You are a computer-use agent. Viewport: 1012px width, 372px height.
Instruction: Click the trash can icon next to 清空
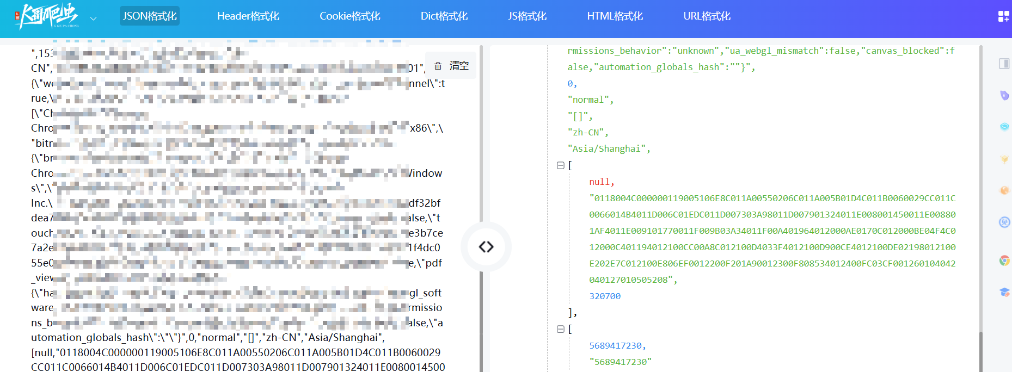point(438,66)
